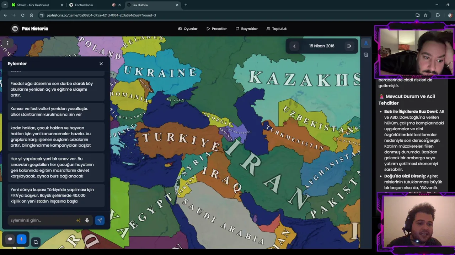The image size is (455, 255).
Task: Open the magnifier search icon on map
Action: click(x=36, y=242)
